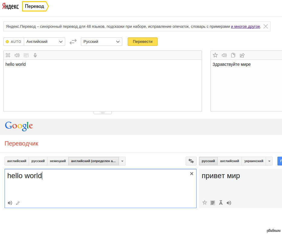Clear Yandex source text with X icon

point(8,55)
